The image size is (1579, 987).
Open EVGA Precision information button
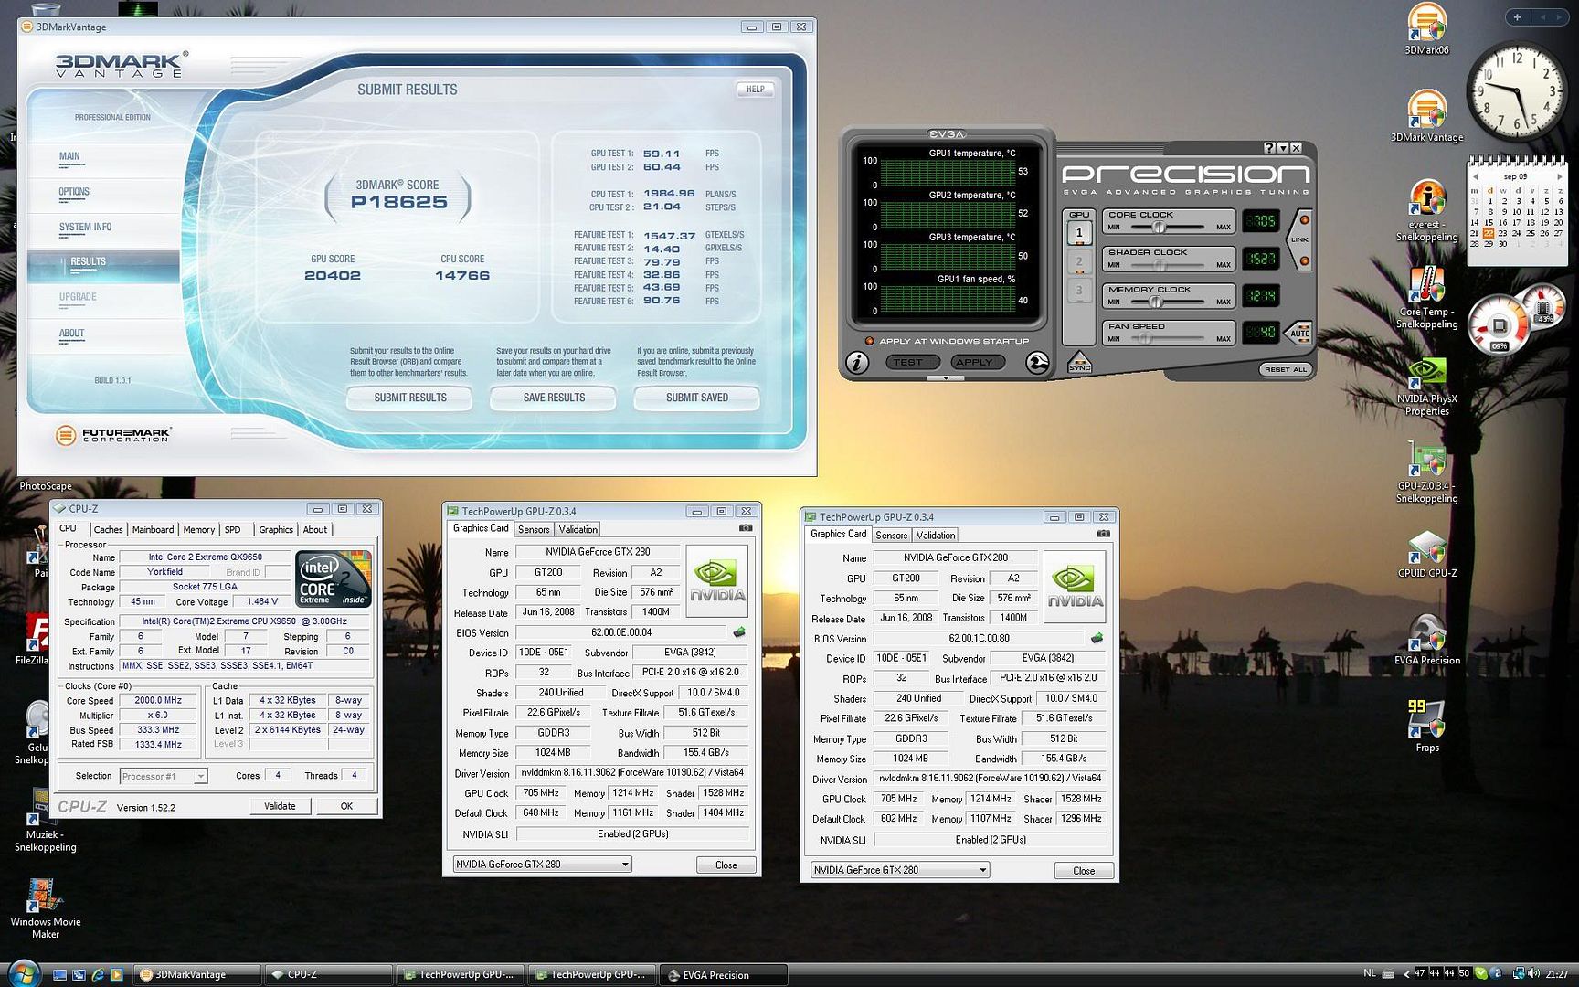pyautogui.click(x=857, y=363)
